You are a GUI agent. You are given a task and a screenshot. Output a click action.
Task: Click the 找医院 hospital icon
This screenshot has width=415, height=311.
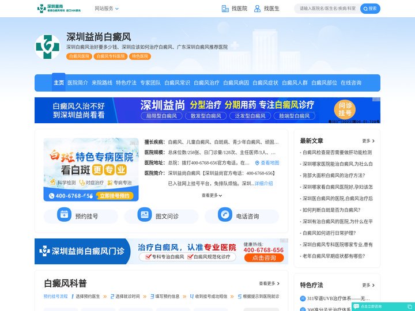coord(225,9)
